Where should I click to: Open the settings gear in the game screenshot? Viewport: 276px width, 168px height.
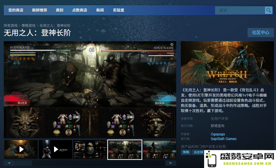(x=172, y=44)
